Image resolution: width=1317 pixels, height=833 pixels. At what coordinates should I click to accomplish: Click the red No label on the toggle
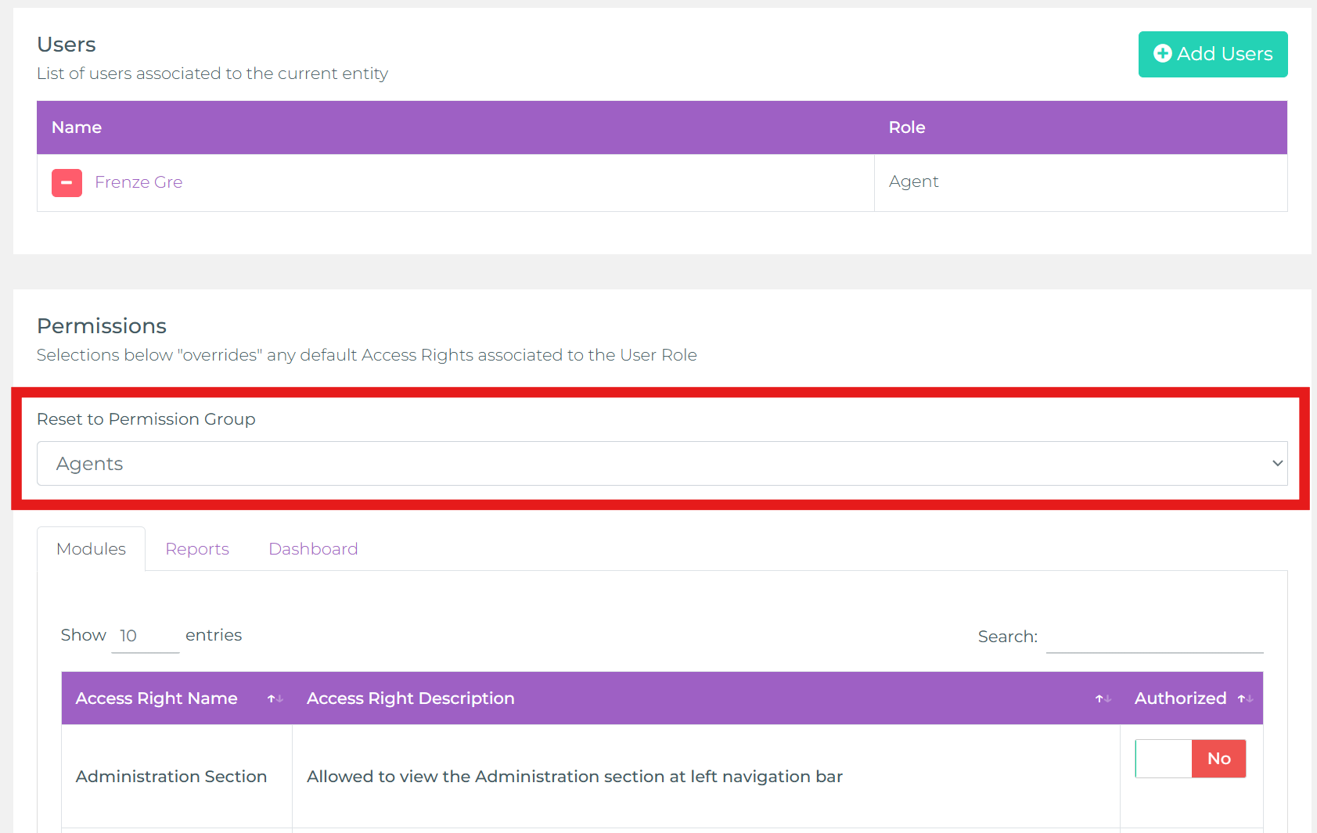pyautogui.click(x=1218, y=759)
